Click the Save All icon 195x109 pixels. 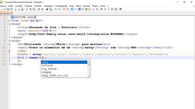(x=12, y=9)
